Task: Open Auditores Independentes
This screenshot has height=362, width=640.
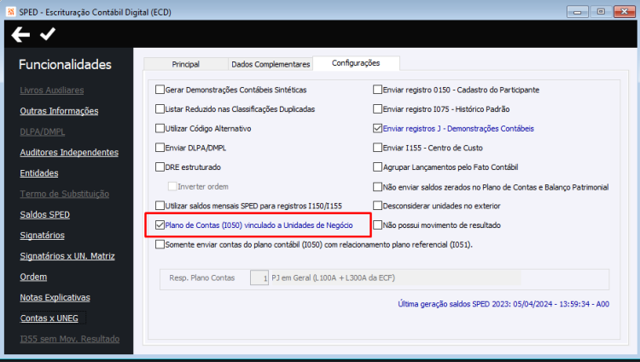Action: point(69,153)
